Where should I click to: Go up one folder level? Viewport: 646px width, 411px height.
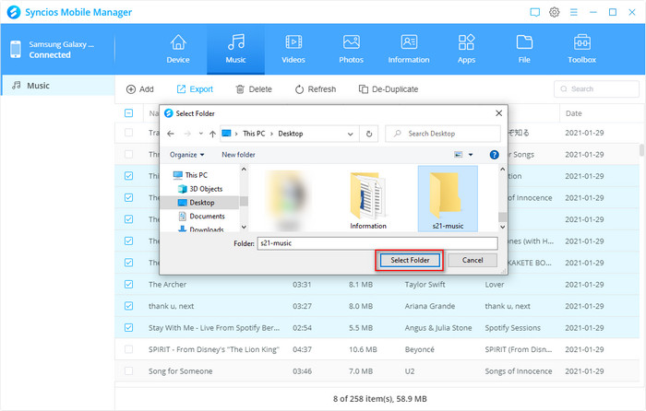[x=212, y=134]
